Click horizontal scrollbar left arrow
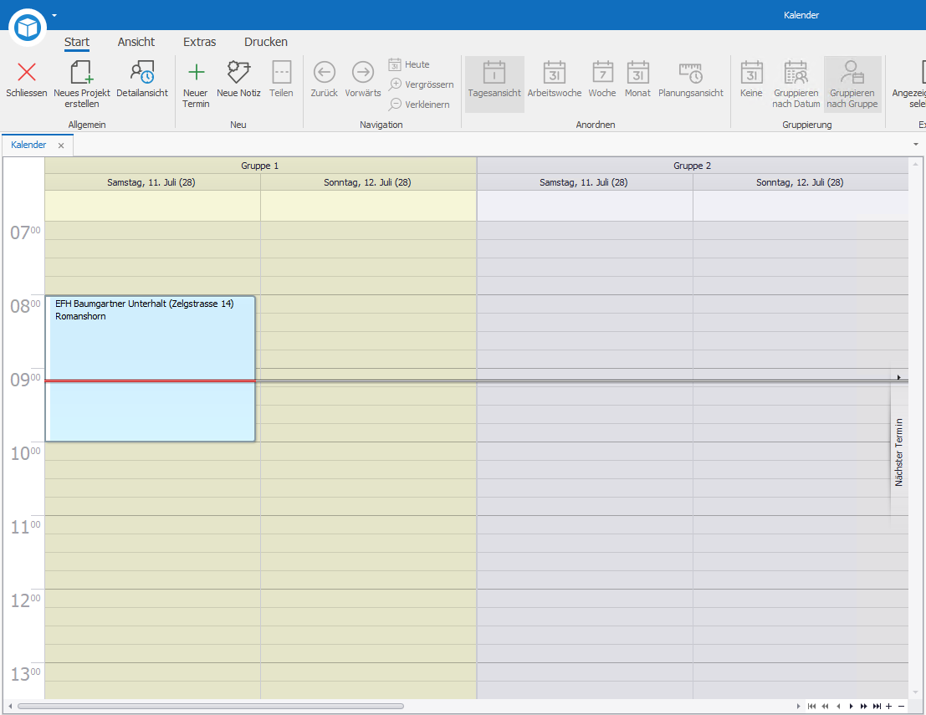 (10, 706)
